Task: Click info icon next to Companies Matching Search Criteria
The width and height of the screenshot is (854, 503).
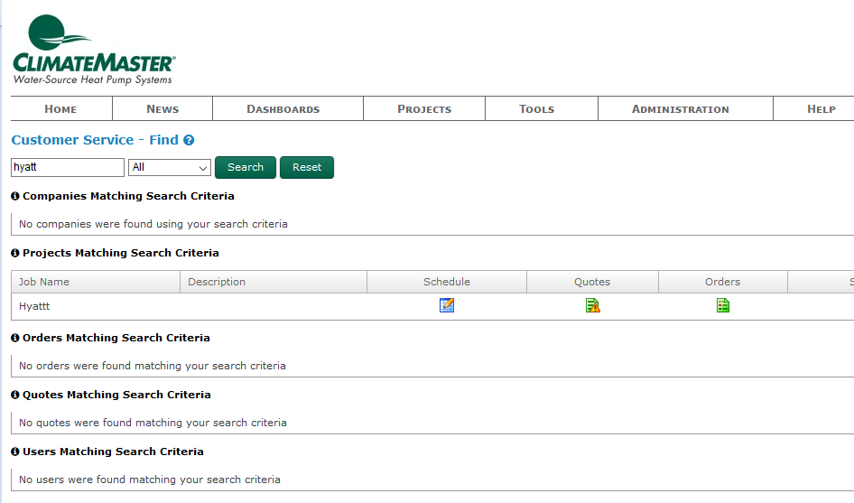Action: 15,196
